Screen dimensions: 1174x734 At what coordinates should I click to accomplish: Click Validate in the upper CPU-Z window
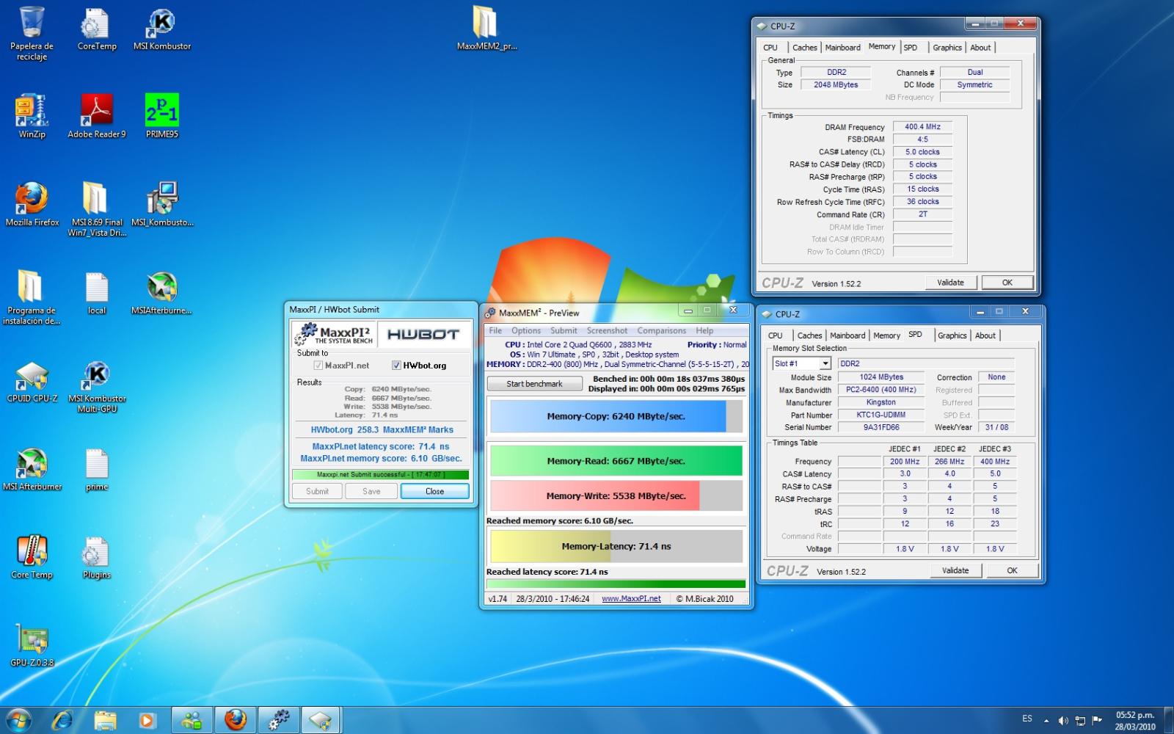click(x=950, y=283)
